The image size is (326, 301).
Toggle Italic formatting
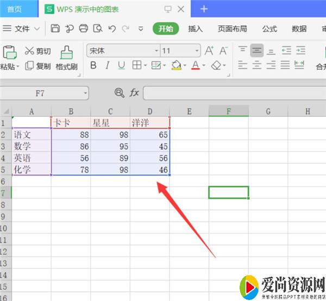[x=107, y=66]
